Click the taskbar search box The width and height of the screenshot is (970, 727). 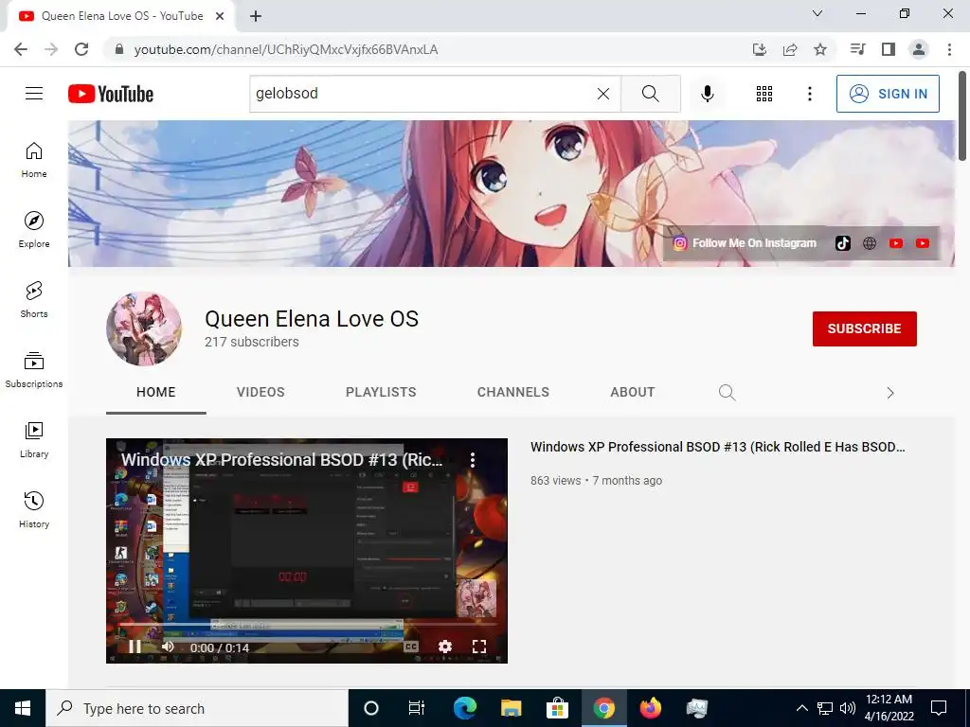coord(197,708)
